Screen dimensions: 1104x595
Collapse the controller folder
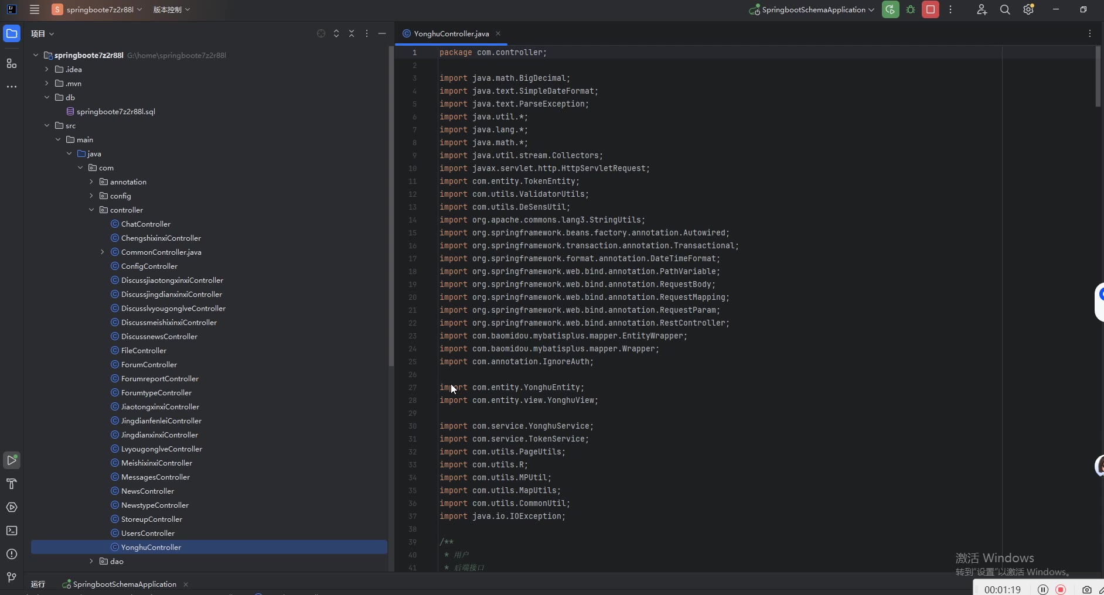(x=91, y=210)
